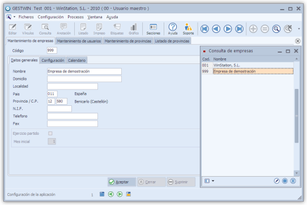Click the Nombre input field
Screen dimensions: 307x205
click(84, 71)
